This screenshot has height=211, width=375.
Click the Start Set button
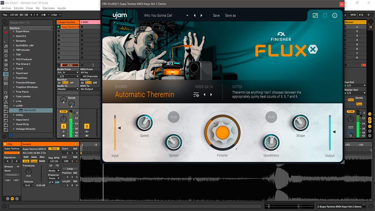click(75, 149)
